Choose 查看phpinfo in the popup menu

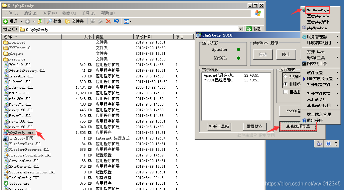318,16
